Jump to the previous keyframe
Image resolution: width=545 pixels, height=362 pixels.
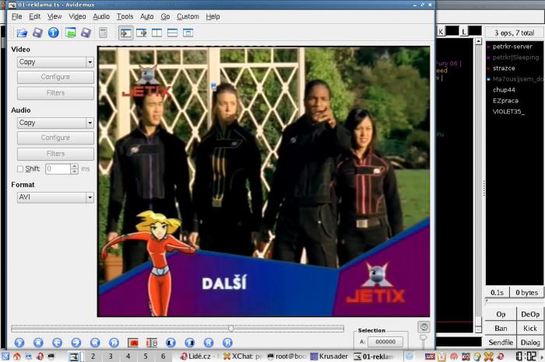tap(95, 343)
